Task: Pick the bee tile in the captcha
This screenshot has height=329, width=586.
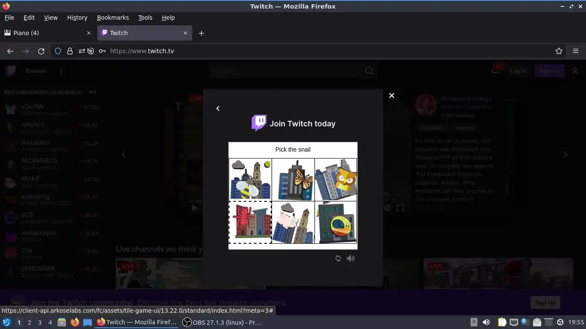Action: point(250,180)
